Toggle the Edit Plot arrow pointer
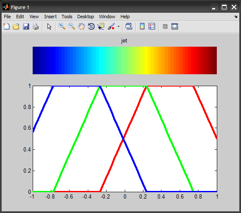 [x=49, y=26]
